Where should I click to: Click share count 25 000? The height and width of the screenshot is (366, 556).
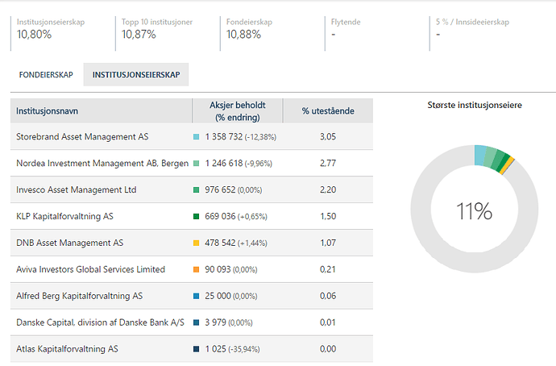point(218,296)
